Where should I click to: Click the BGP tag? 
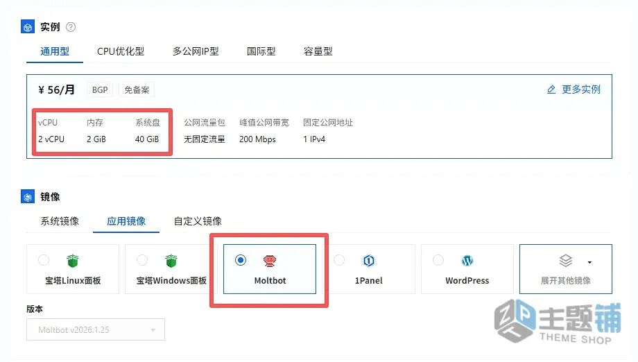pos(100,90)
